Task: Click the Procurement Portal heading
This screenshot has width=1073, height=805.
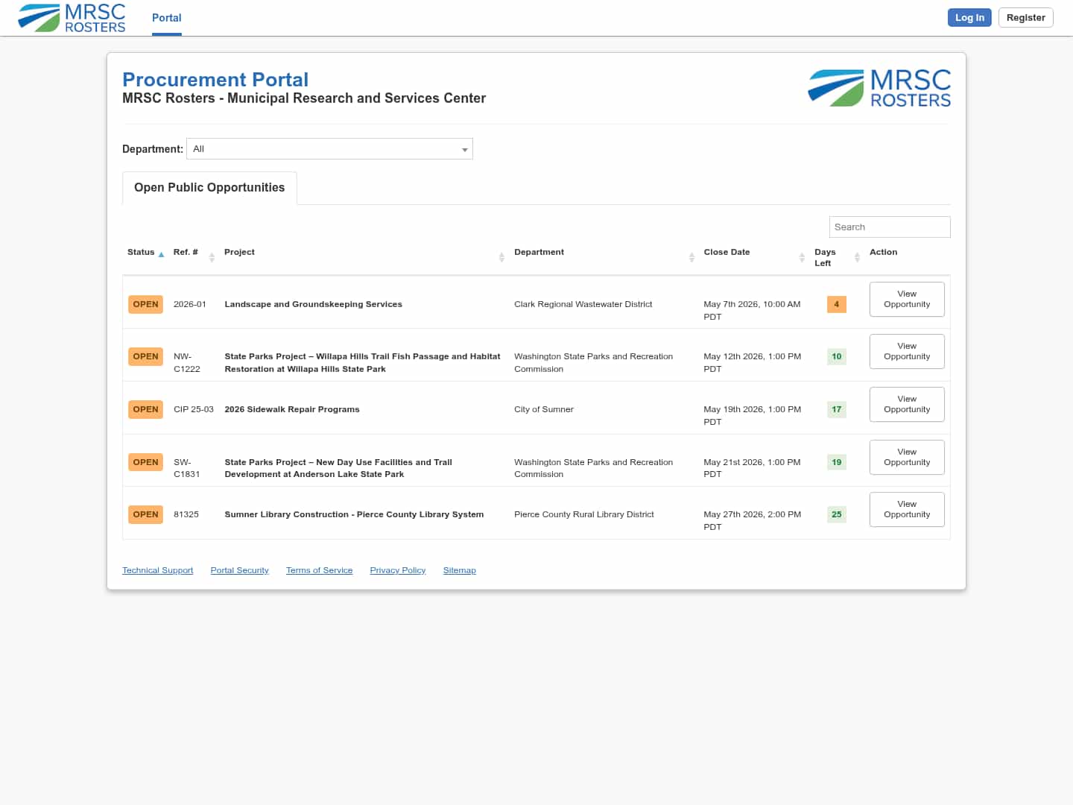Action: tap(215, 80)
